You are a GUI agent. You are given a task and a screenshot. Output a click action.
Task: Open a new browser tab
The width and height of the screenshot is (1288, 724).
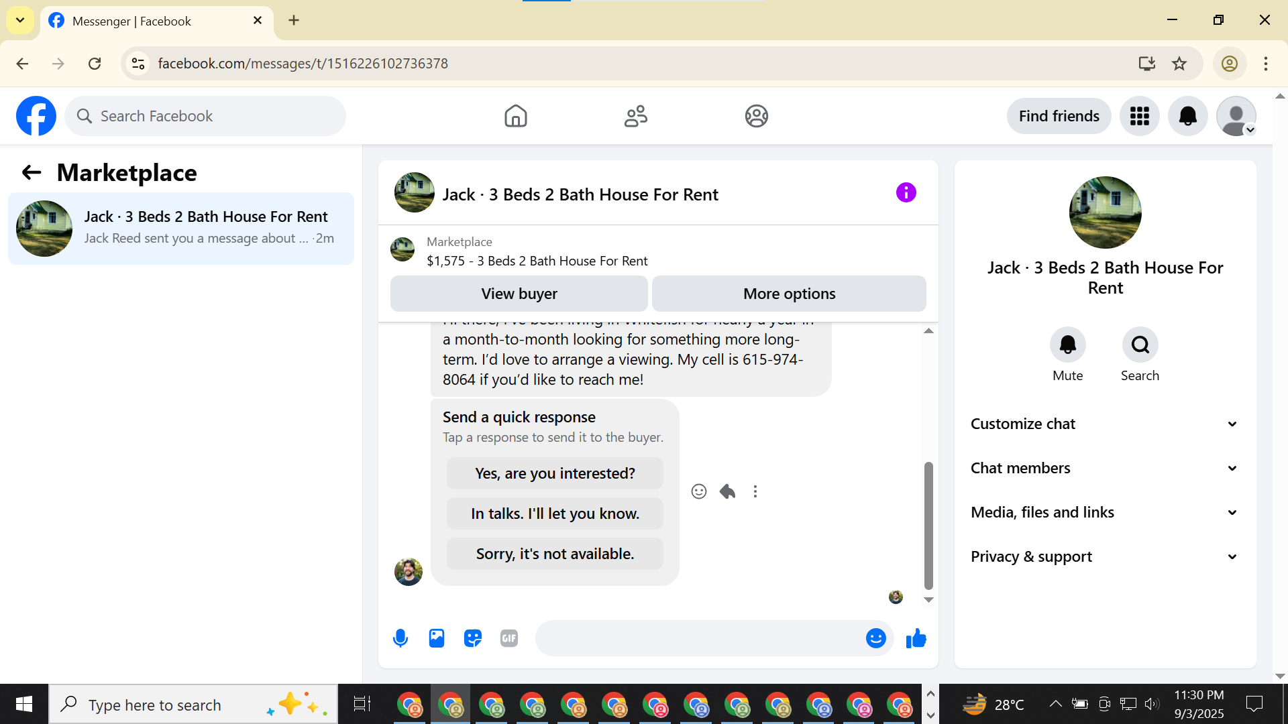coord(294,21)
